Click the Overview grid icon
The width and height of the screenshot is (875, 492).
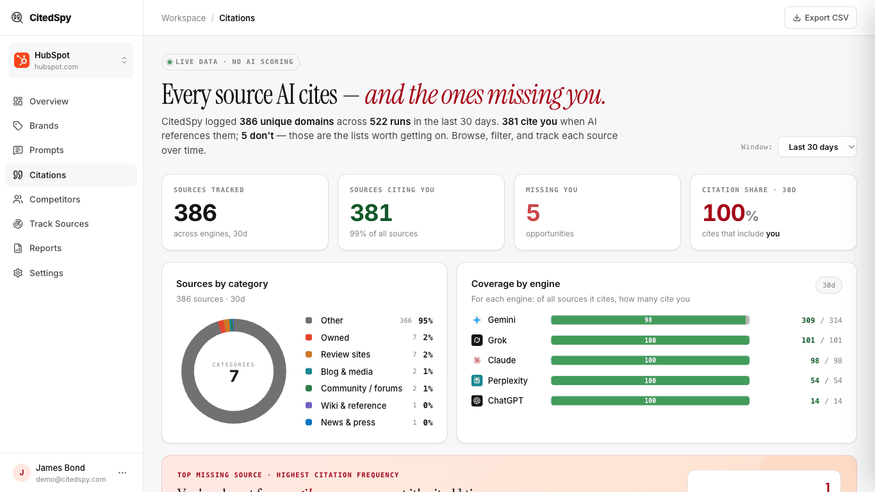18,101
